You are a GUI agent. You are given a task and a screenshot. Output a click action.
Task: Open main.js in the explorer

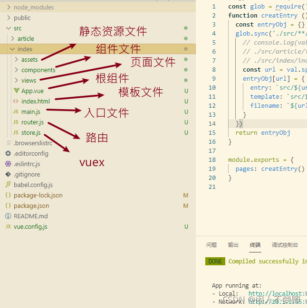tap(31, 112)
